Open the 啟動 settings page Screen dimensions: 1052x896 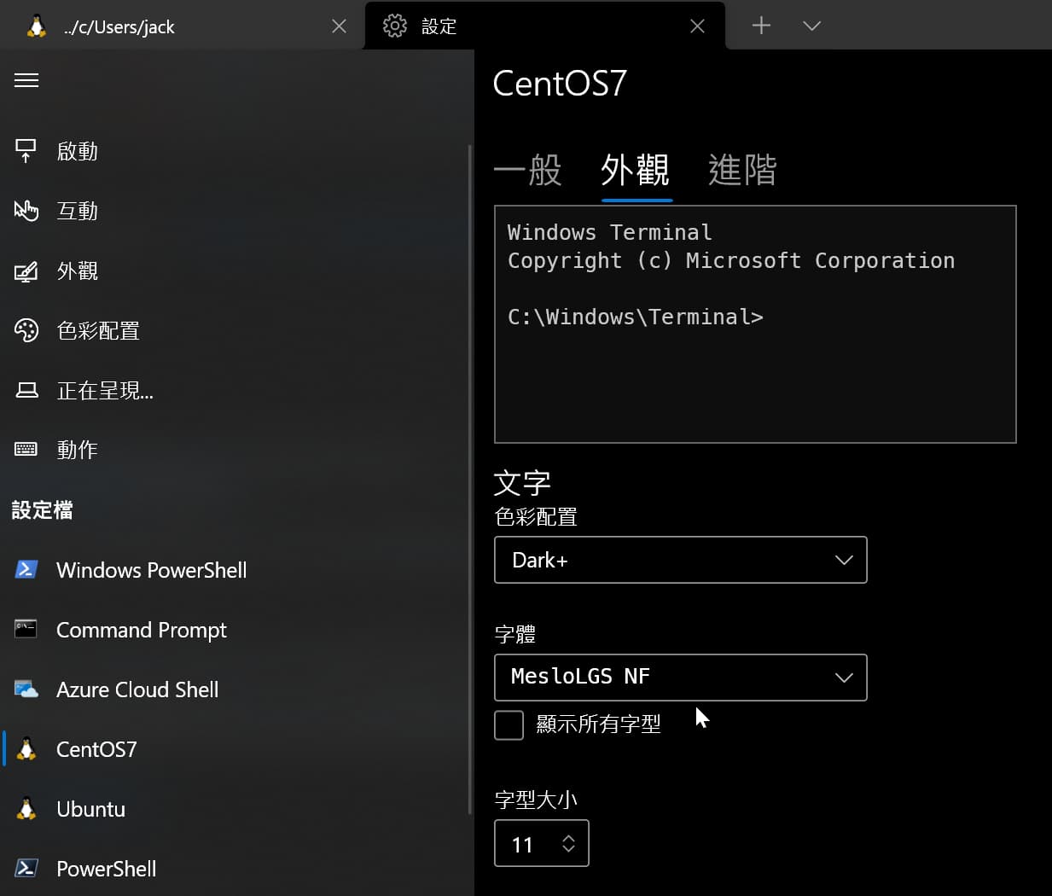point(235,151)
